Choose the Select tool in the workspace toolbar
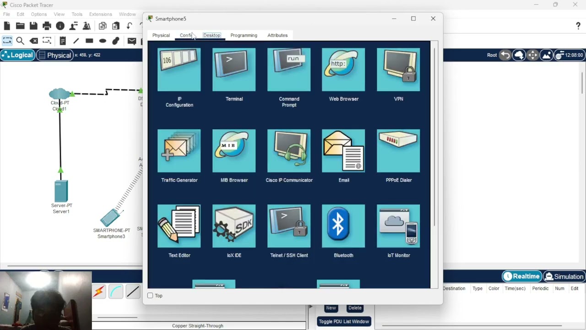 (7, 41)
